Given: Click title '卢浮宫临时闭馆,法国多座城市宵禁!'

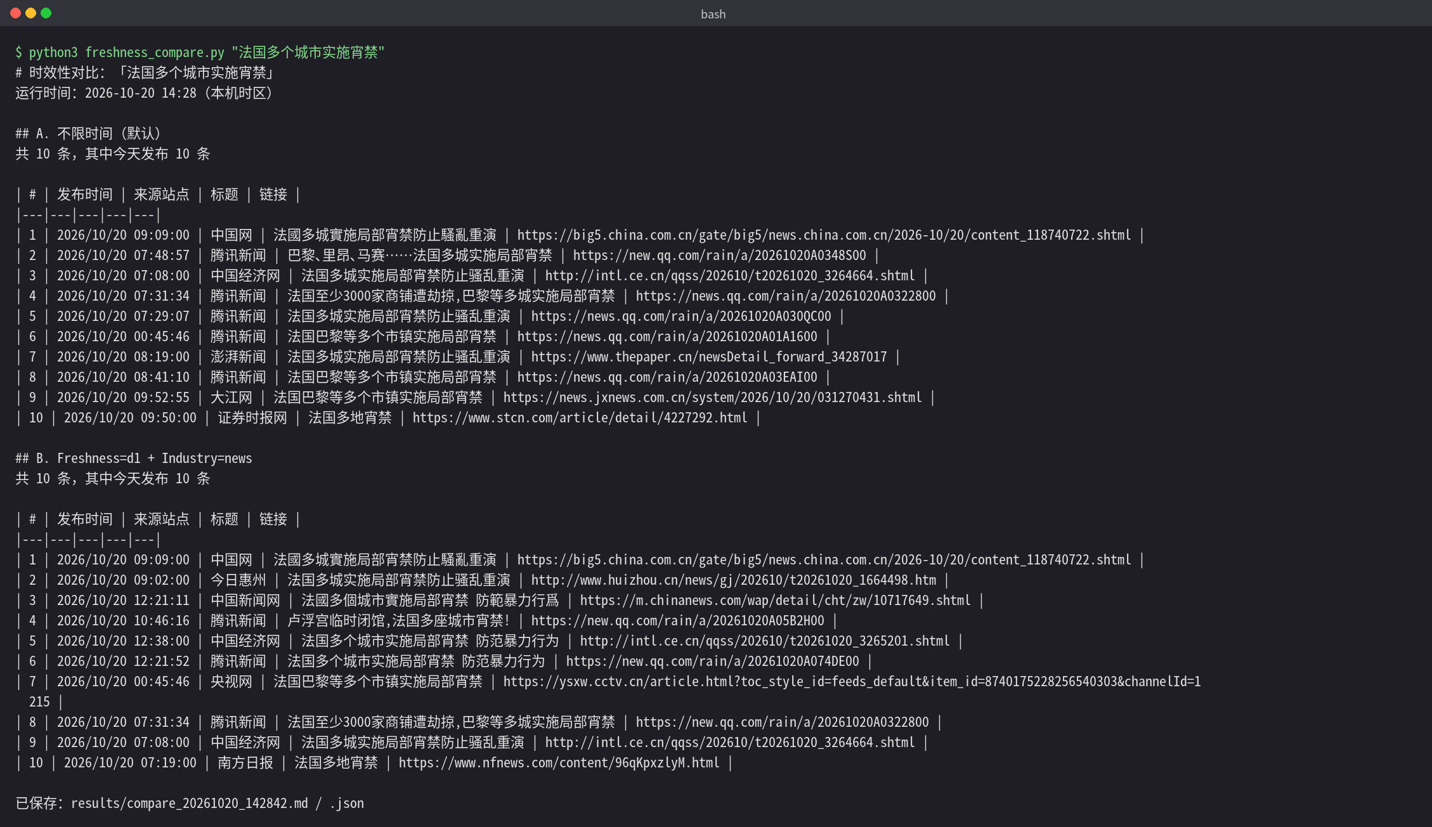Looking at the screenshot, I should coord(398,621).
